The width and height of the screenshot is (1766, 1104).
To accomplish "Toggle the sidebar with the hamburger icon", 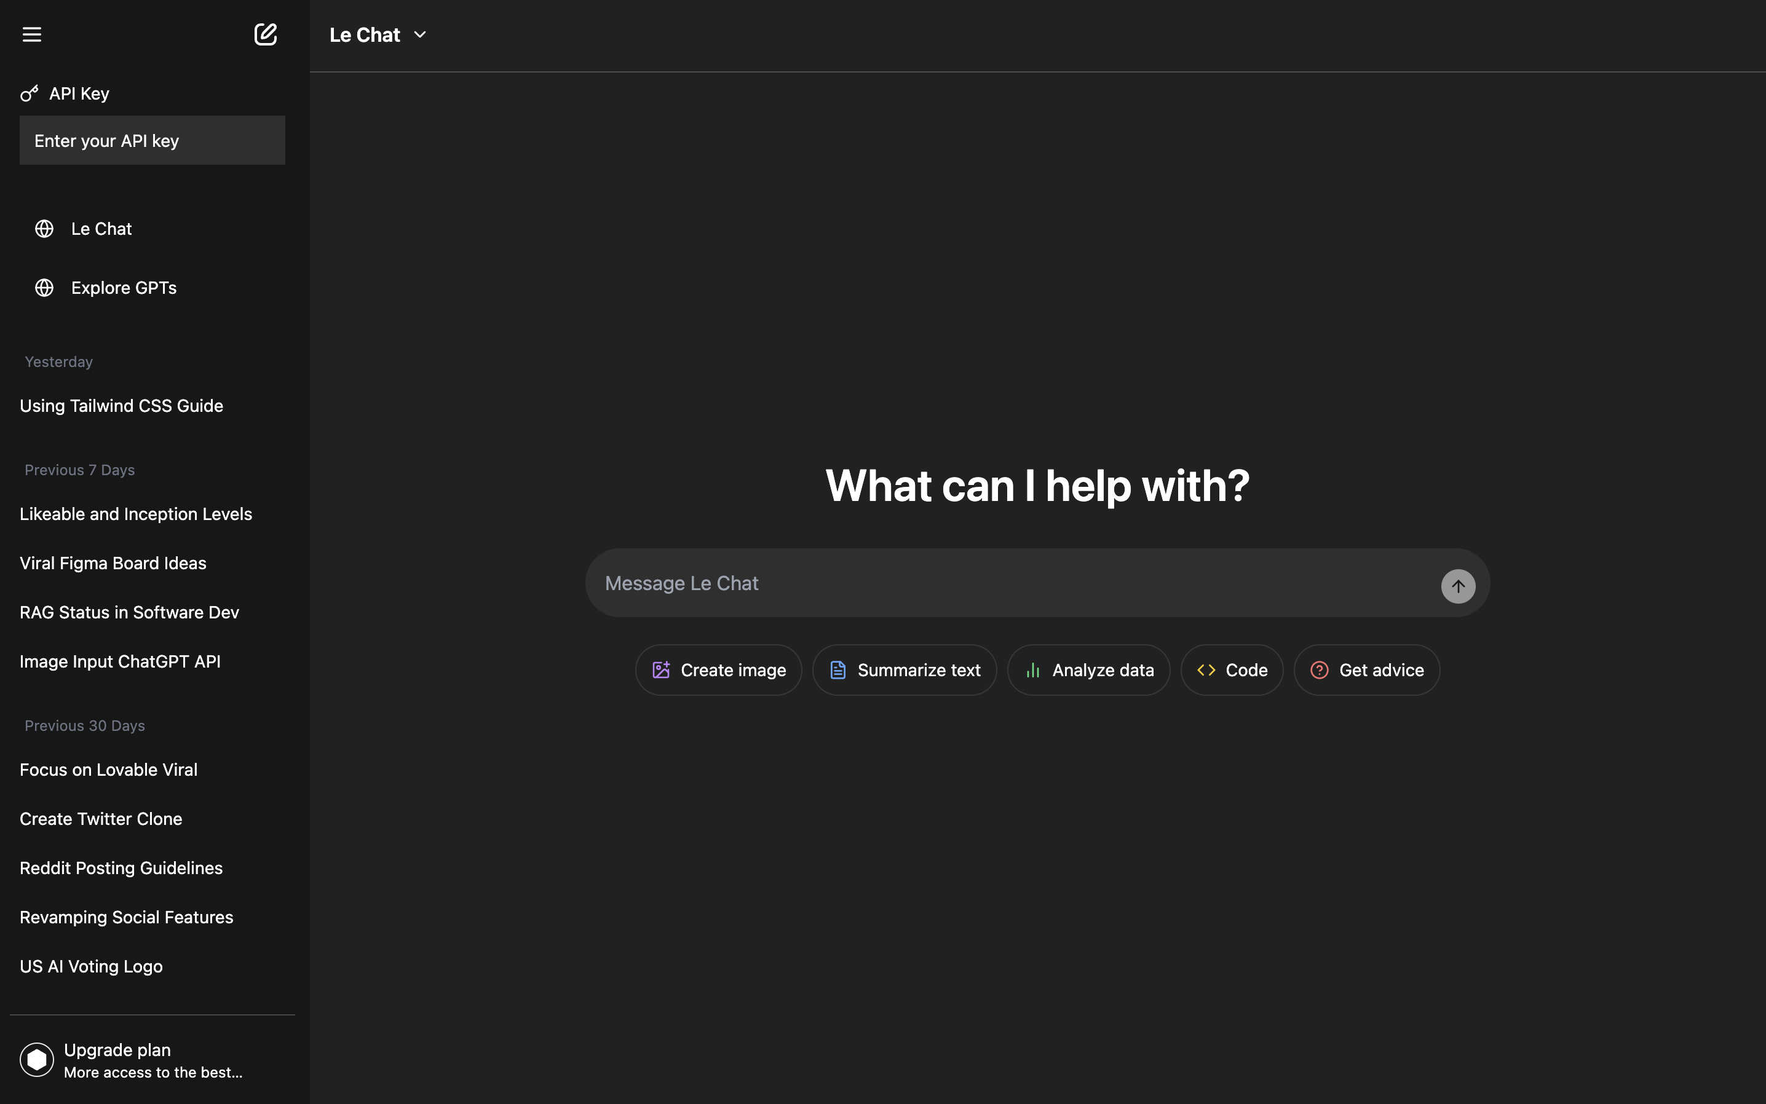I will coord(31,34).
